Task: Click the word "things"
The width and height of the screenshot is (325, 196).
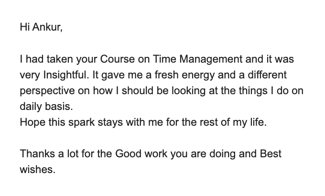Action: (259, 91)
